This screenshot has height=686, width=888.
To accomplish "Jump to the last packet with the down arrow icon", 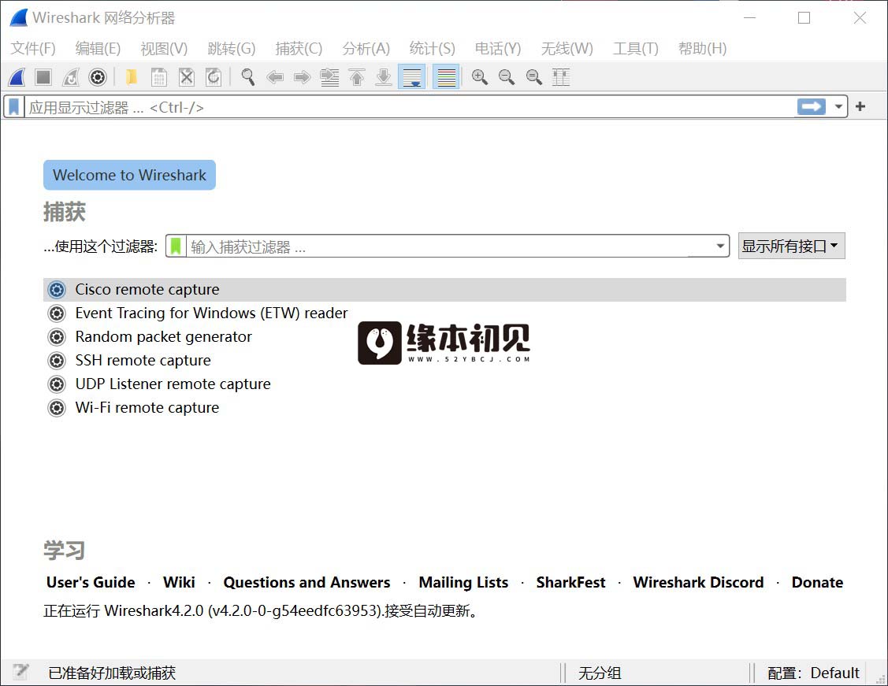I will click(384, 77).
